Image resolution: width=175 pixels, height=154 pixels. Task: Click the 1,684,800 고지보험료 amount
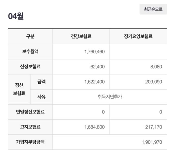pyautogui.click(x=95, y=127)
